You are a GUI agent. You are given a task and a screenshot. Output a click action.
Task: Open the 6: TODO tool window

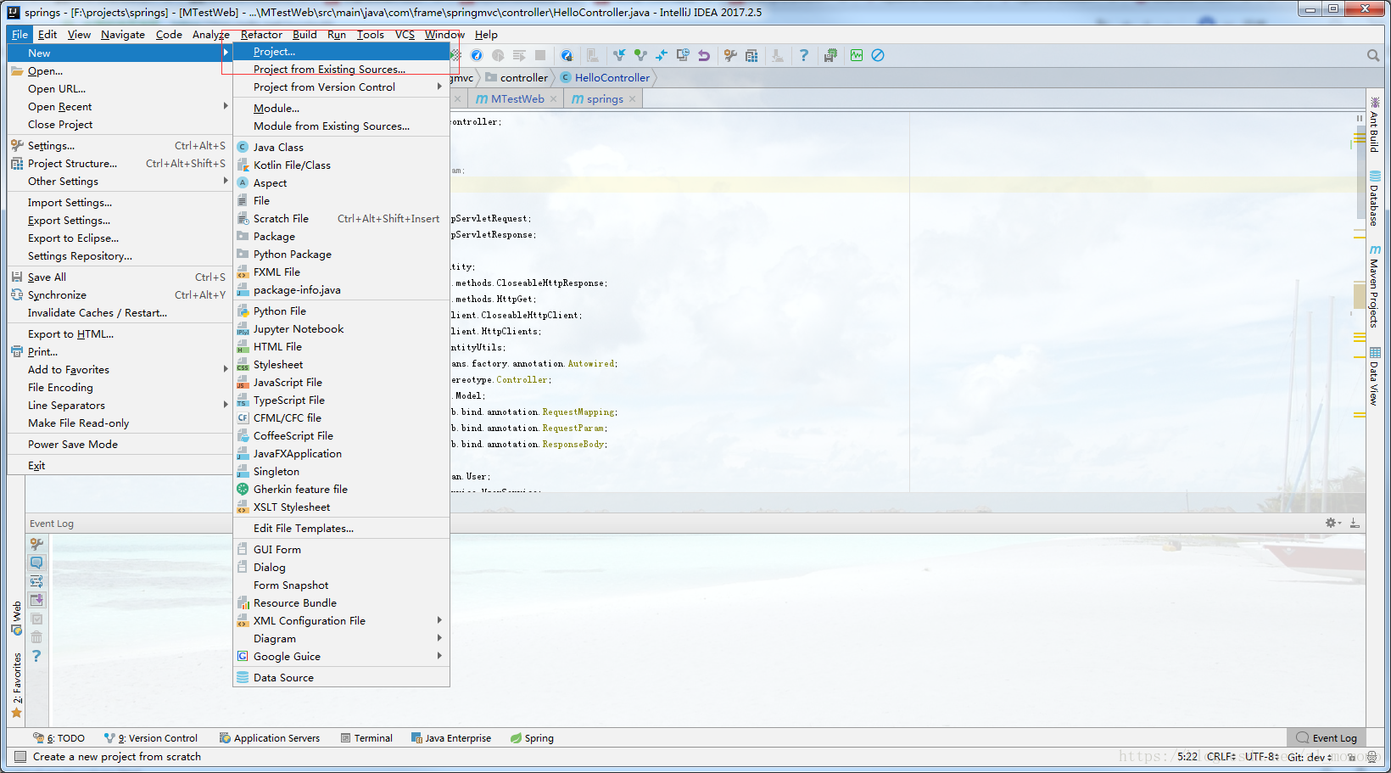[59, 738]
